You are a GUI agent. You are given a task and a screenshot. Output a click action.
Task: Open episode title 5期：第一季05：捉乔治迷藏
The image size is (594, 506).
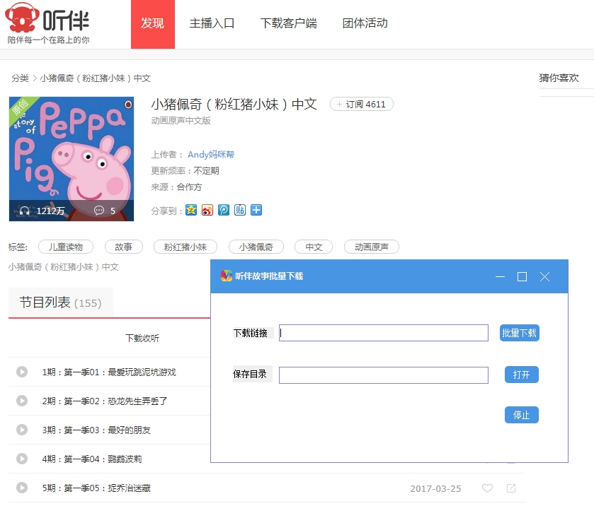pyautogui.click(x=96, y=488)
